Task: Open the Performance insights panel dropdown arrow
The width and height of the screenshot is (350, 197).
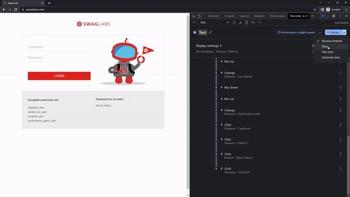Action: (x=320, y=33)
